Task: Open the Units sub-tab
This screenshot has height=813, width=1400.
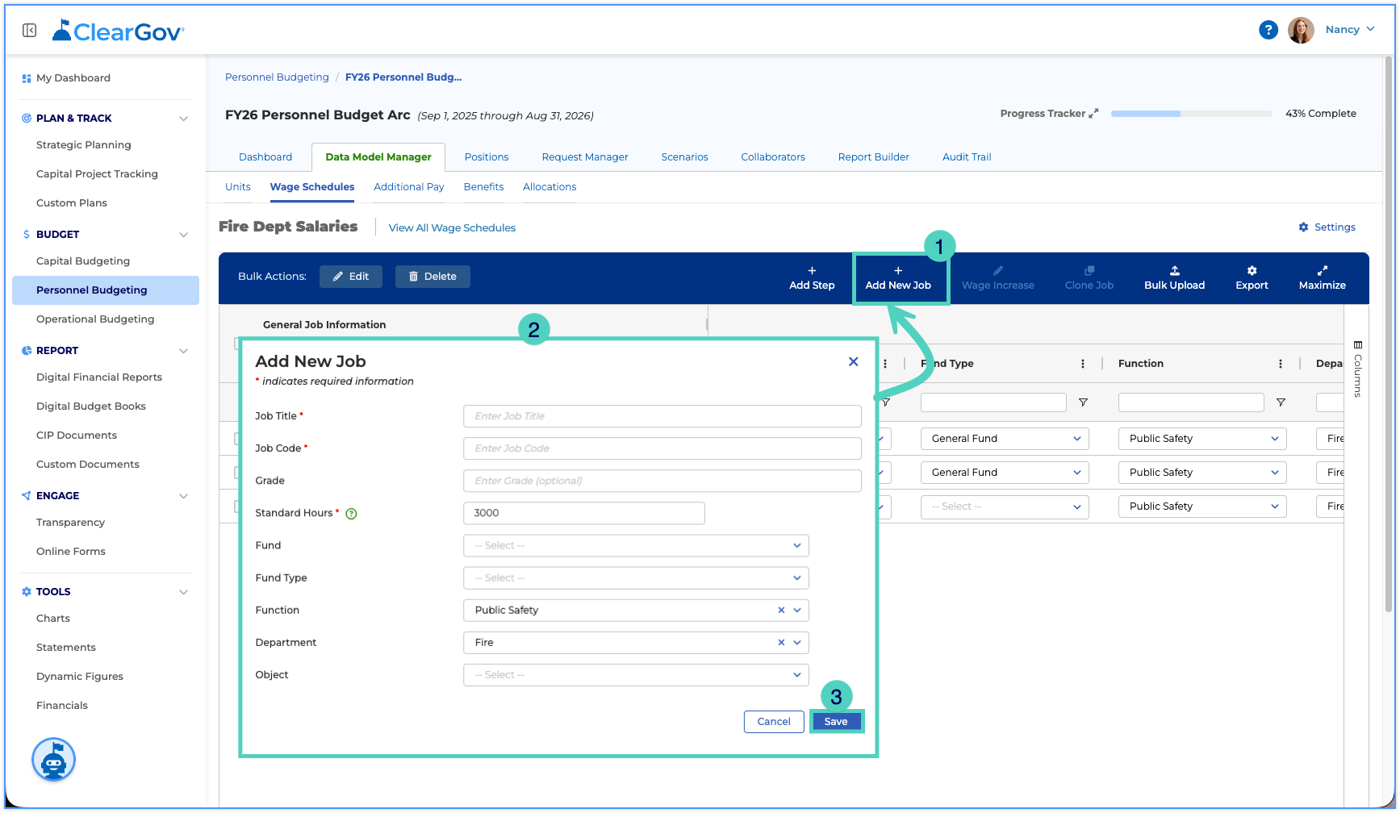Action: tap(238, 187)
